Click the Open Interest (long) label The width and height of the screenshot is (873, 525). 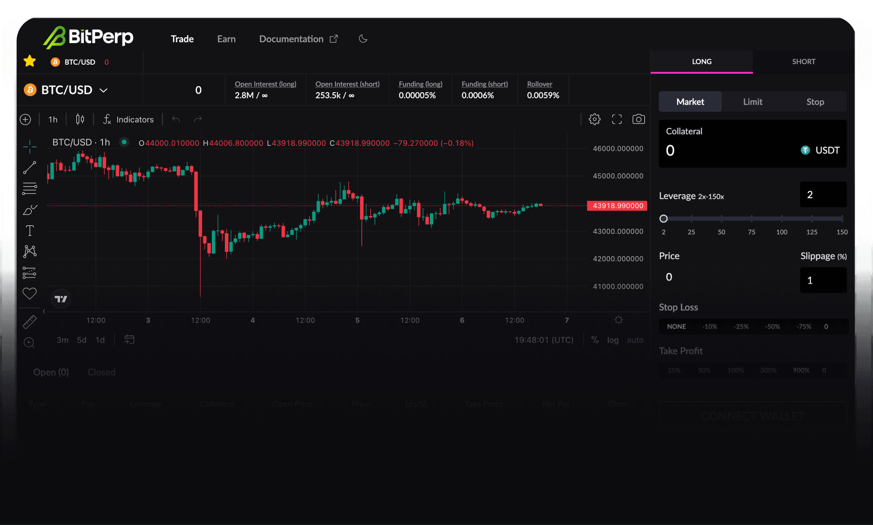point(266,84)
